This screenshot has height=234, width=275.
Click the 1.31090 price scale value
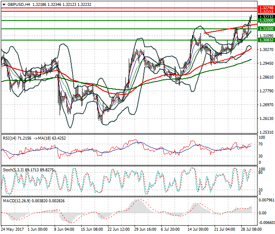266,36
